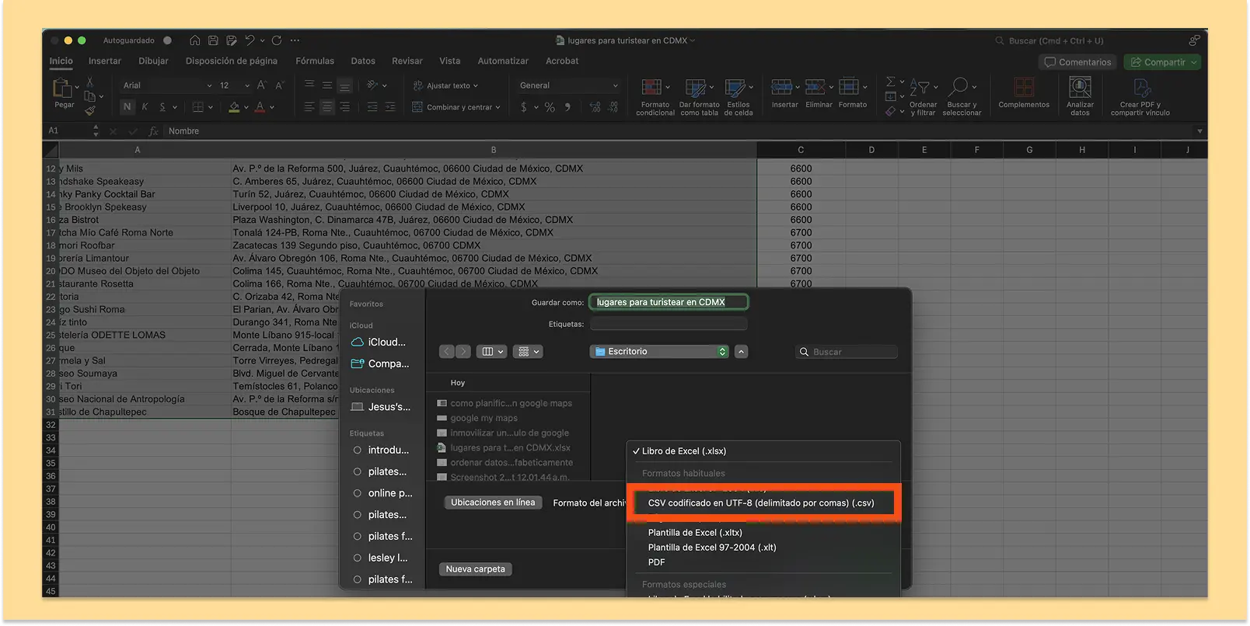Open the Insertar ribbon tab
This screenshot has width=1250, height=626.
[105, 61]
